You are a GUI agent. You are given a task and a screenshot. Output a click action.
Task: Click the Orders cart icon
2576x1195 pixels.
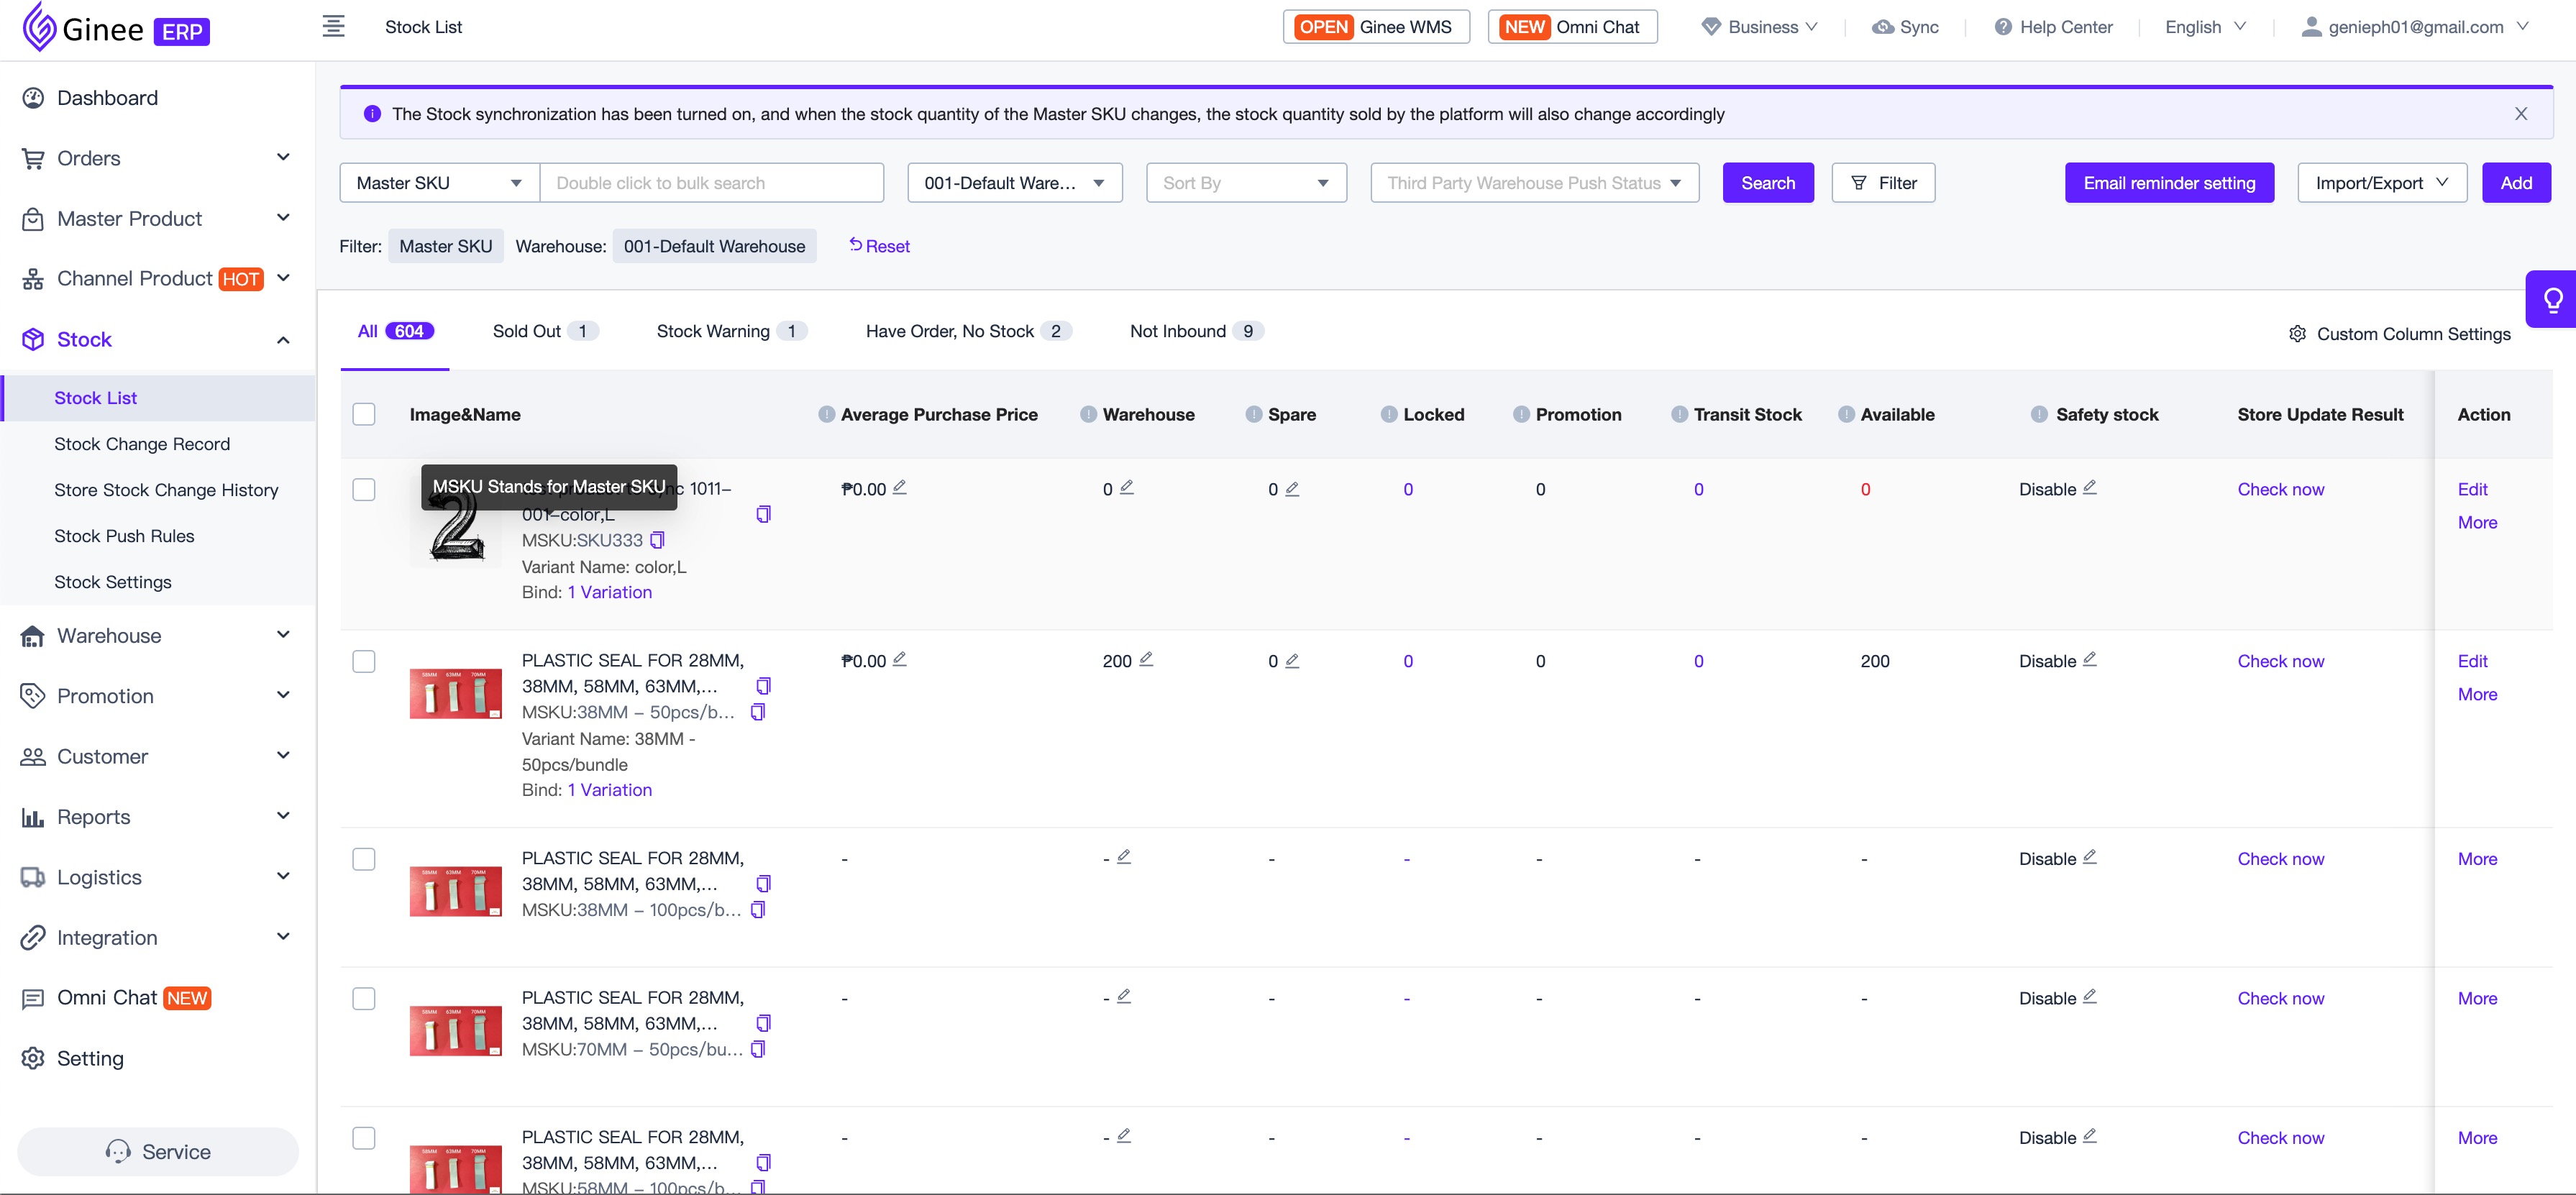(x=33, y=158)
